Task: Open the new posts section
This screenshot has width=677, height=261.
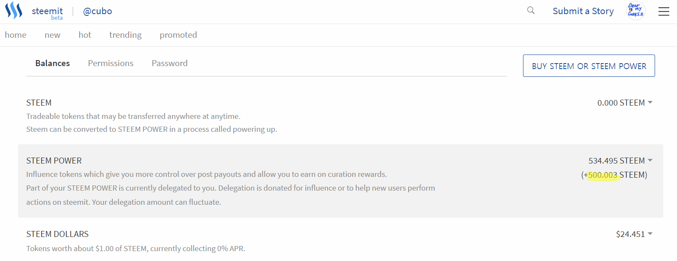Action: point(52,35)
